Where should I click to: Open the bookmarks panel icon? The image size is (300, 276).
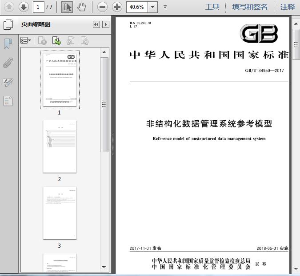8,44
